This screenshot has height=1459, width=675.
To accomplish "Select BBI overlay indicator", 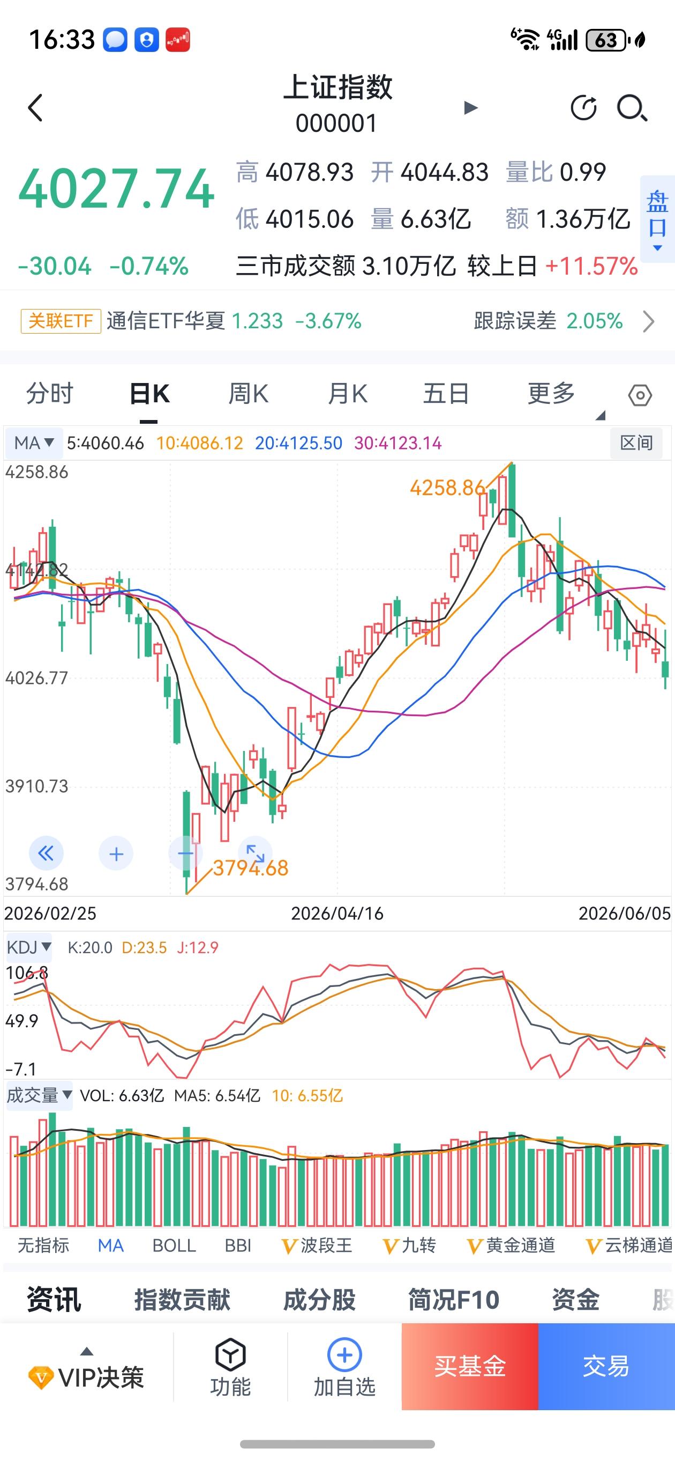I will (x=238, y=1246).
